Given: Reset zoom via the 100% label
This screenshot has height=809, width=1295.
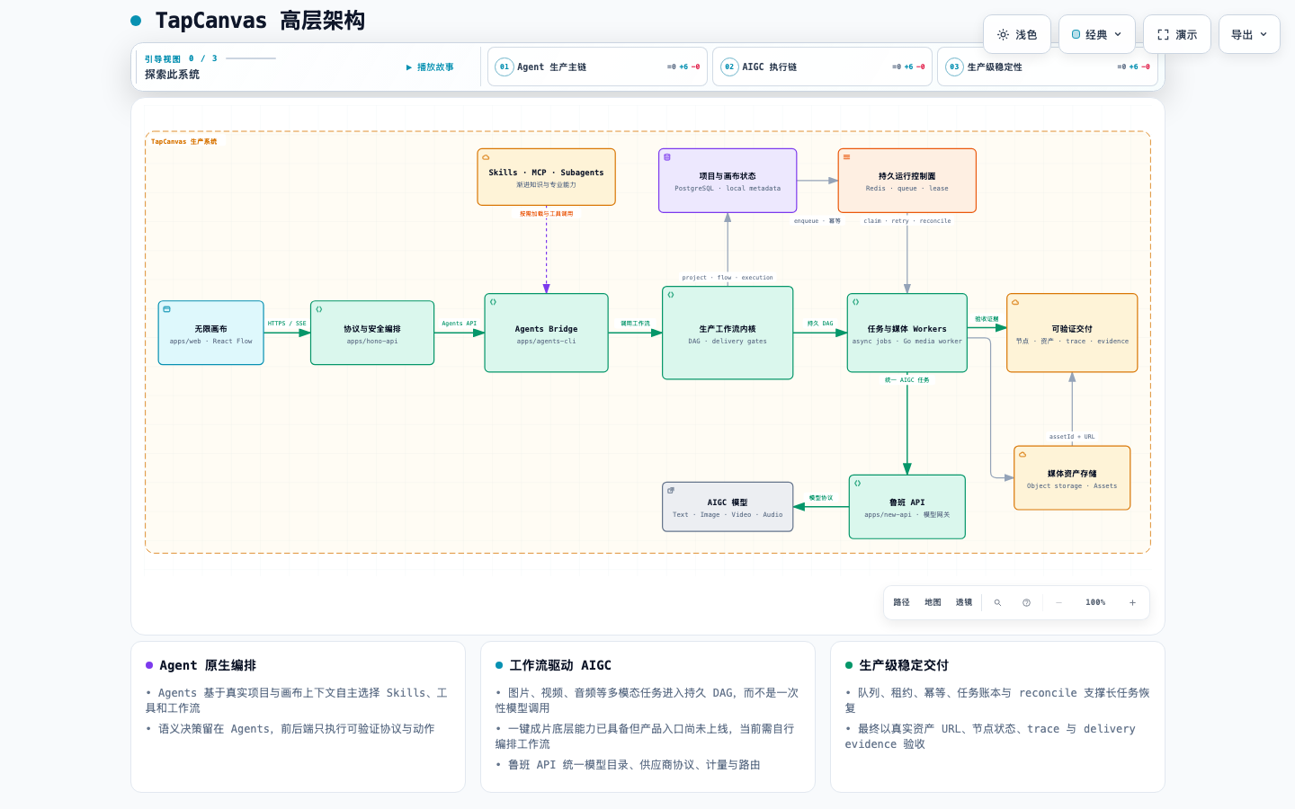Looking at the screenshot, I should click(x=1095, y=602).
